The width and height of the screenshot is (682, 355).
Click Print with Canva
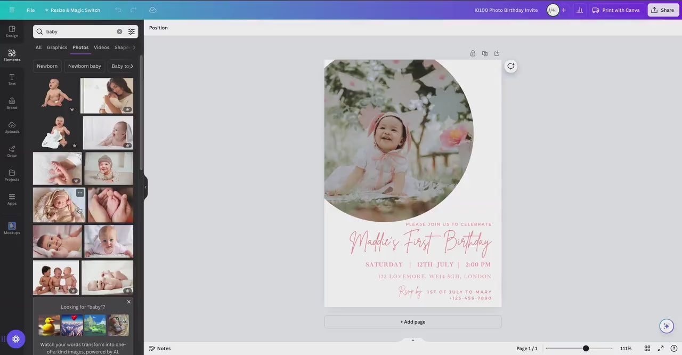coord(616,10)
